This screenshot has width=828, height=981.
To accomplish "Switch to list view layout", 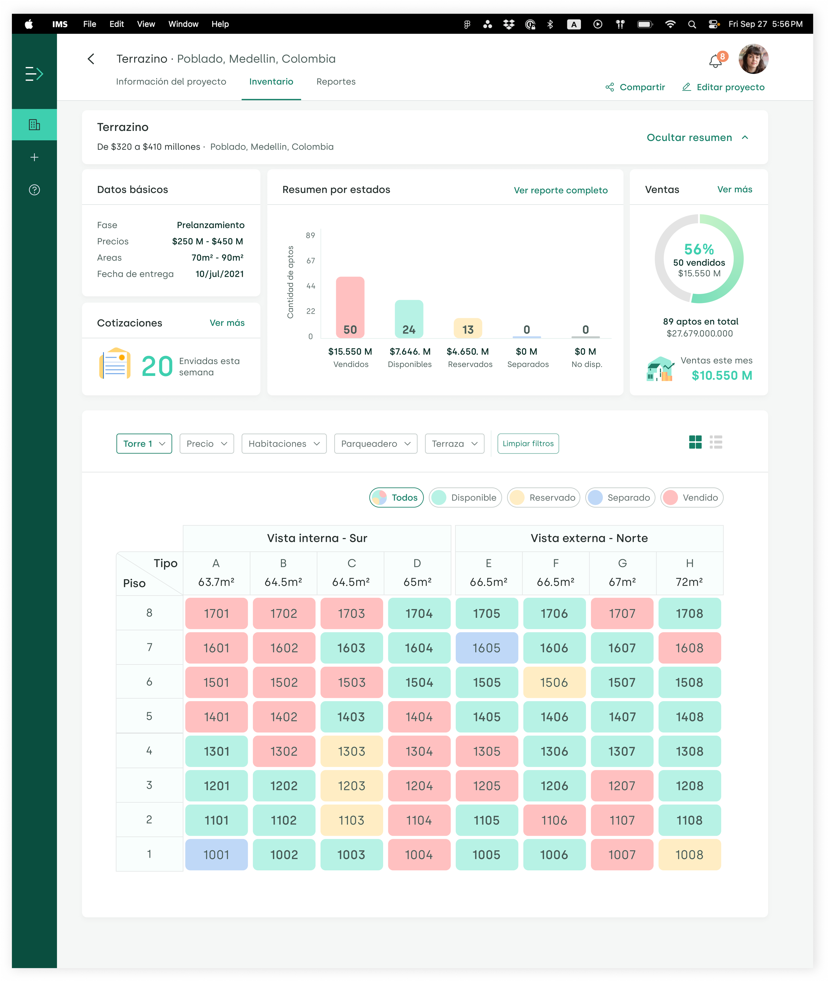I will click(x=716, y=442).
